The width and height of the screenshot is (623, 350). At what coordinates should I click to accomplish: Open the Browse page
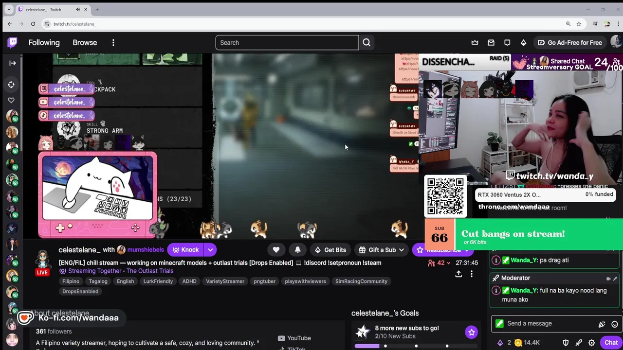click(x=85, y=43)
